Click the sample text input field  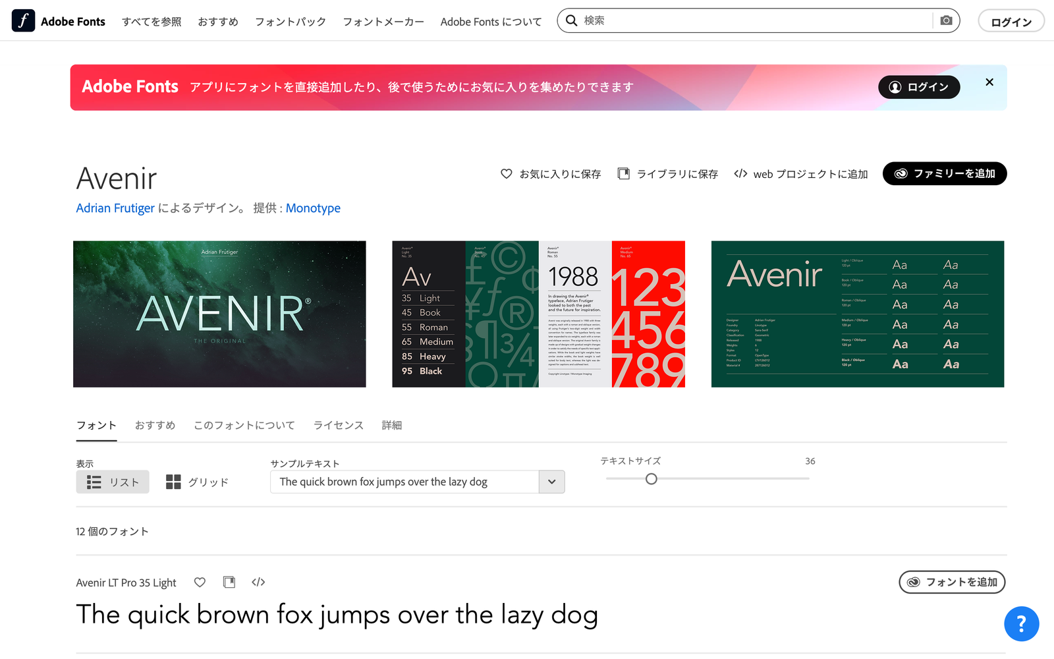coord(404,482)
